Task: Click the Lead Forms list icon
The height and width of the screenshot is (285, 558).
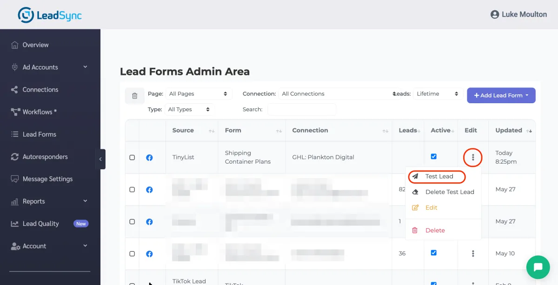Action: pos(15,134)
